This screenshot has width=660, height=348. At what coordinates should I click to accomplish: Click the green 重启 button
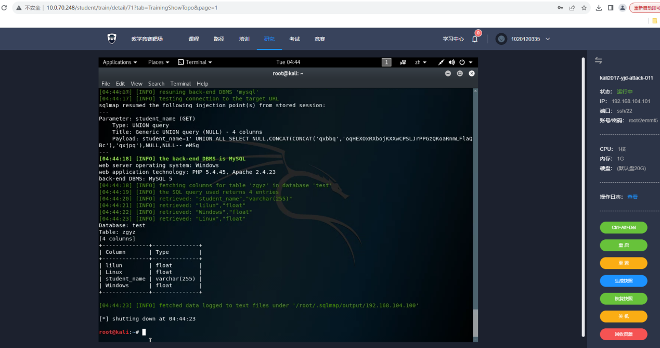click(x=624, y=245)
